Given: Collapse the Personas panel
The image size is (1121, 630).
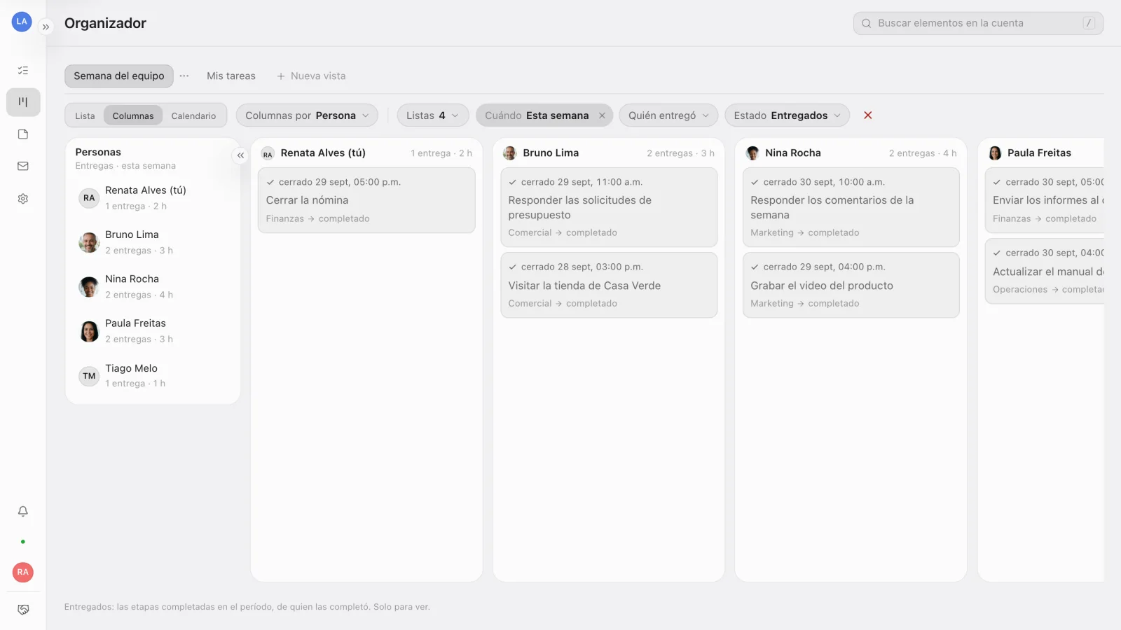Looking at the screenshot, I should 240,155.
